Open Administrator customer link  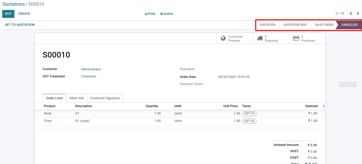click(x=91, y=69)
